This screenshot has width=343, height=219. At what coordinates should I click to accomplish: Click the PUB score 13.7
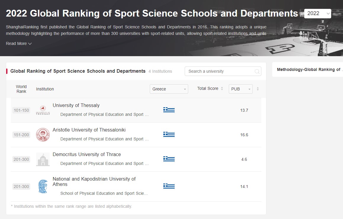coord(244,110)
